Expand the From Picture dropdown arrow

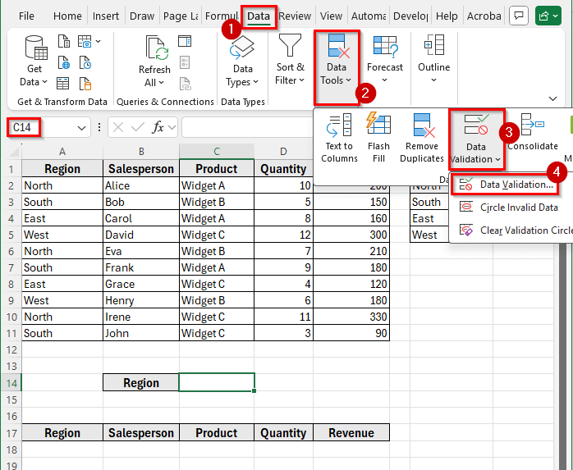tap(98, 42)
